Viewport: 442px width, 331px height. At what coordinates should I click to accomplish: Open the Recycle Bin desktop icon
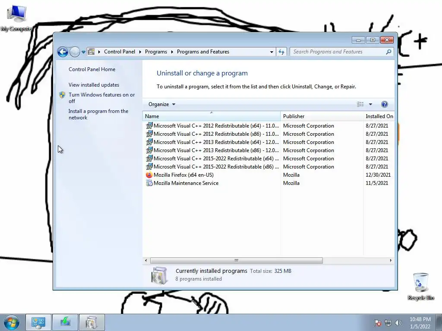point(420,286)
